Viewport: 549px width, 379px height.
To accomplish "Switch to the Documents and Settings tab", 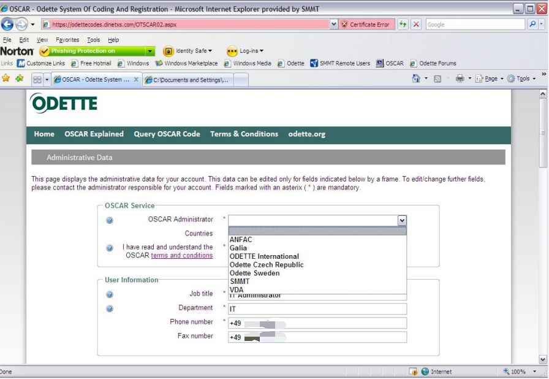I will (189, 80).
